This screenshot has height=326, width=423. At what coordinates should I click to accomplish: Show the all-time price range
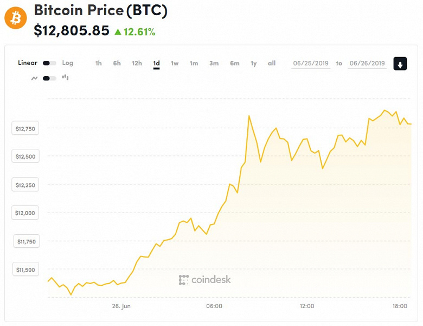[x=272, y=64]
